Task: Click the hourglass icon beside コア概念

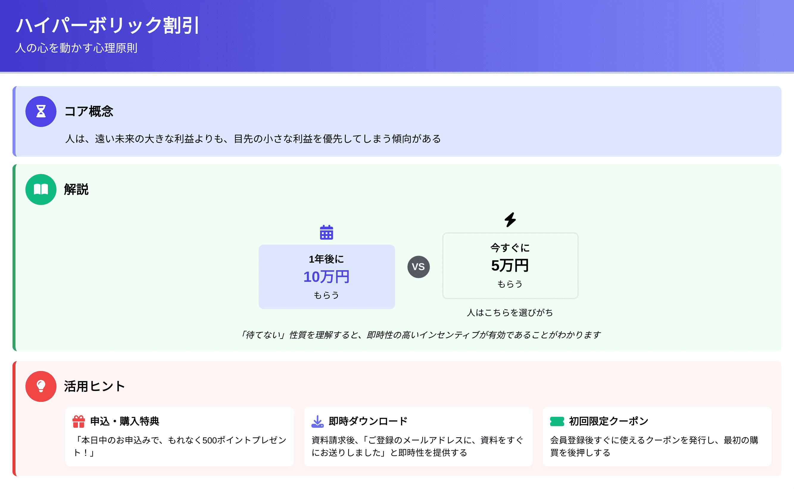Action: click(41, 111)
